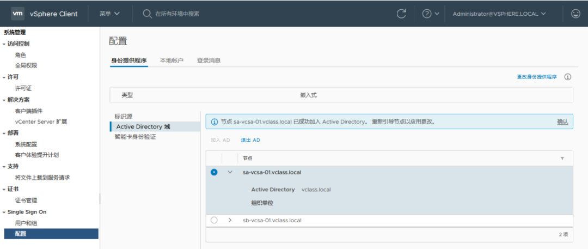The width and height of the screenshot is (588, 249).
Task: Collapse the sa-vcsa-01.vclass.local row details
Action: coord(230,172)
